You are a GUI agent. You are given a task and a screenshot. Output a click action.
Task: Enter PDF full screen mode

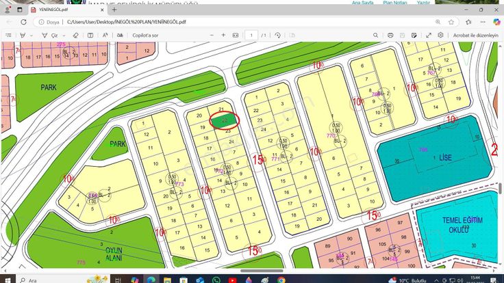429,36
